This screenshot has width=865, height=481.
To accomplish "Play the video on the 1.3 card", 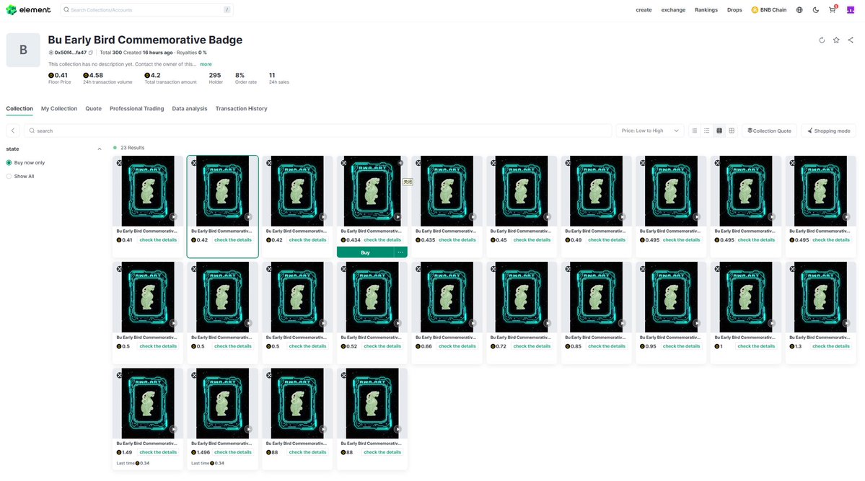I will (846, 323).
